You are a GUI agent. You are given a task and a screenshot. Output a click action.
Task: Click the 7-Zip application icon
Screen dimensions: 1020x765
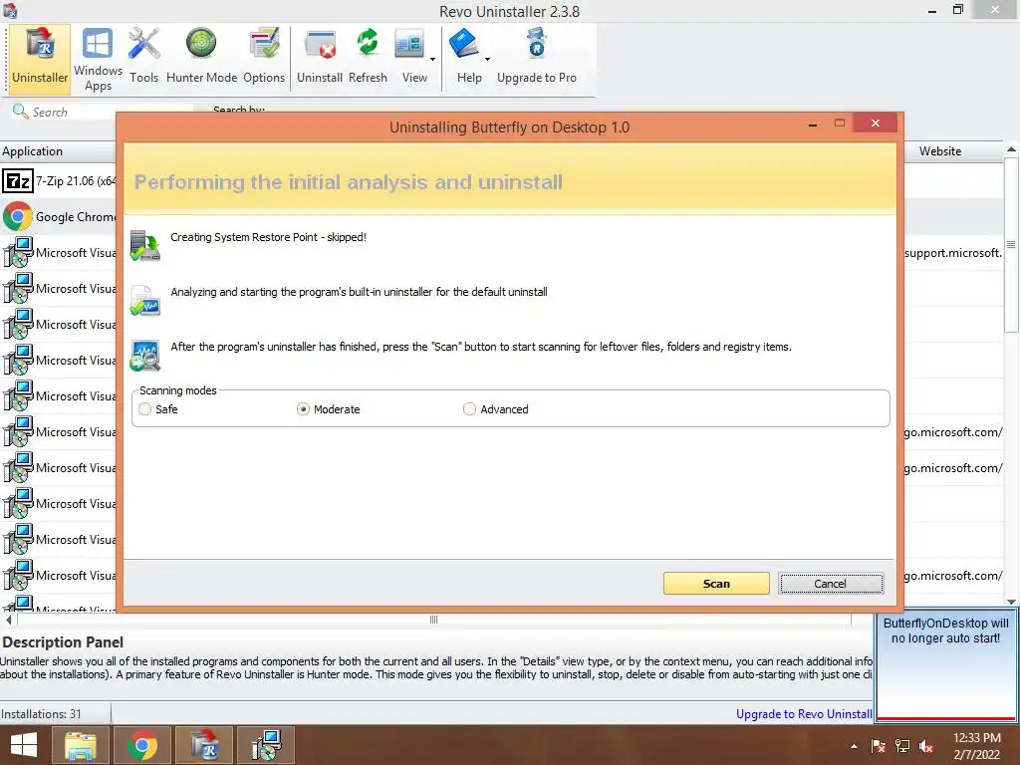[x=18, y=181]
